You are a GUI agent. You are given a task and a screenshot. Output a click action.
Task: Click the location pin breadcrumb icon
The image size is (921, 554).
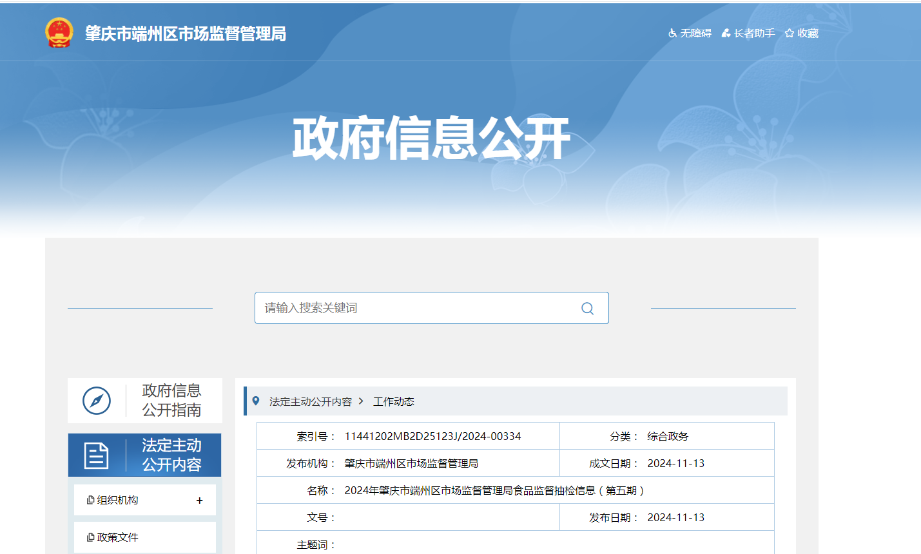pyautogui.click(x=256, y=401)
